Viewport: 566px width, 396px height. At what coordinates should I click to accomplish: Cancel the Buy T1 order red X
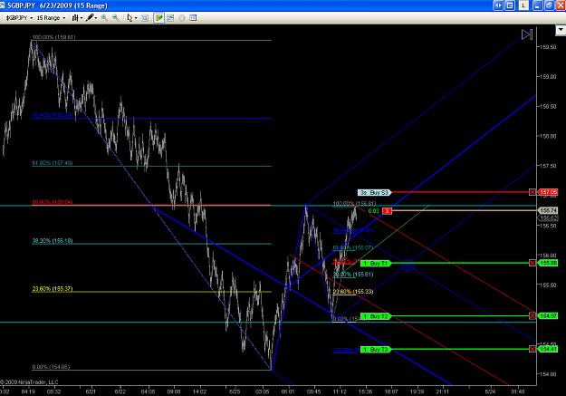(532, 263)
